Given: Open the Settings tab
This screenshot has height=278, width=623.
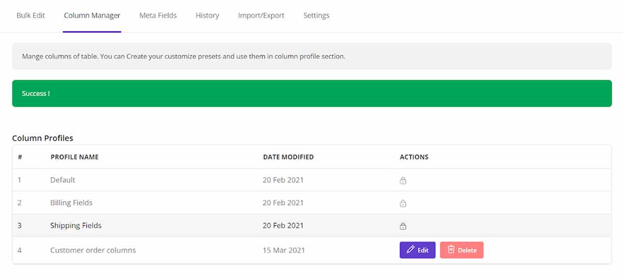Looking at the screenshot, I should click(x=316, y=16).
